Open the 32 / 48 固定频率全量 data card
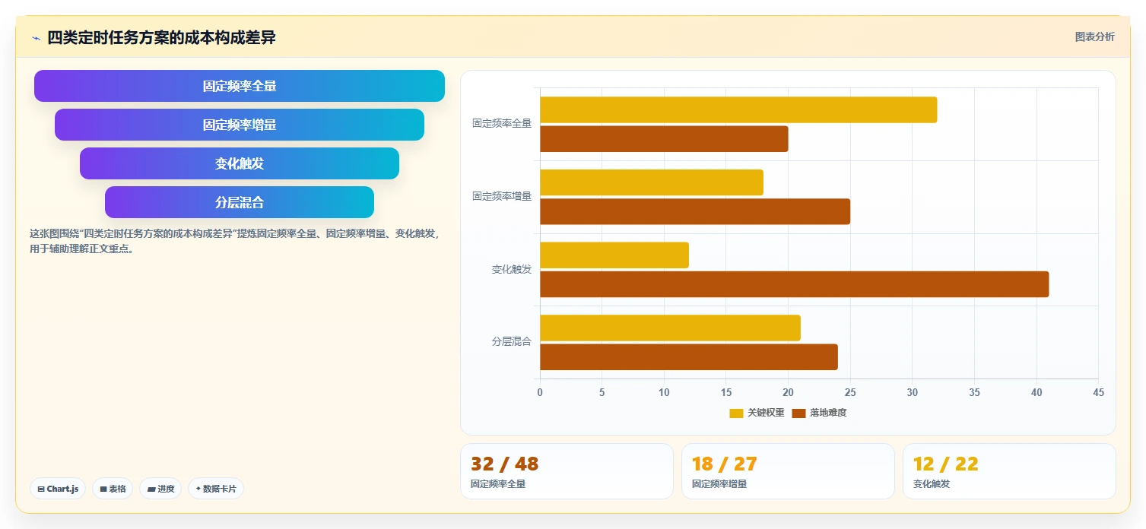This screenshot has width=1146, height=529. [567, 471]
